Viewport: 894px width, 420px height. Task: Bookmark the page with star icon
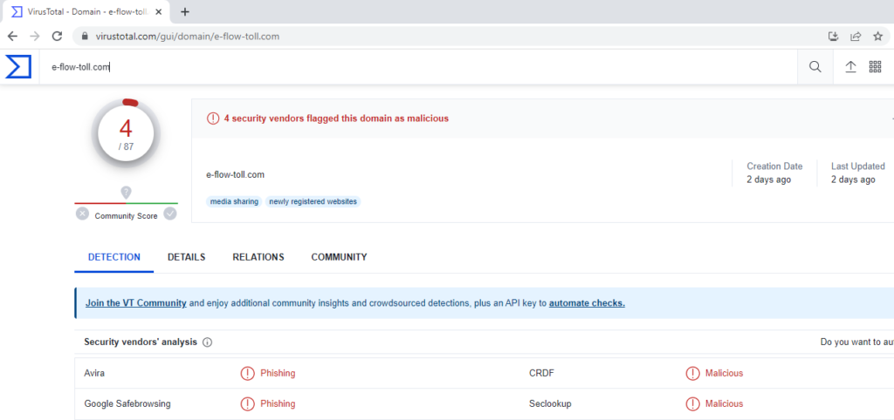[x=878, y=37]
